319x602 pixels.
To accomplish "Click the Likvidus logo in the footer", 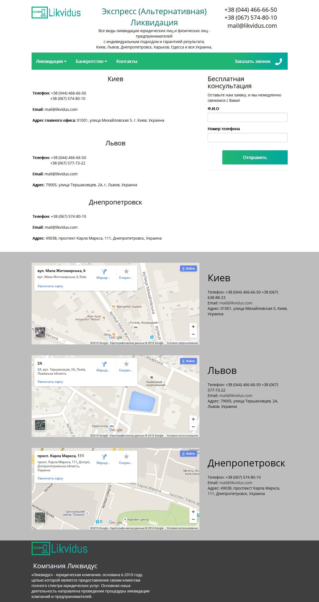I will click(60, 549).
